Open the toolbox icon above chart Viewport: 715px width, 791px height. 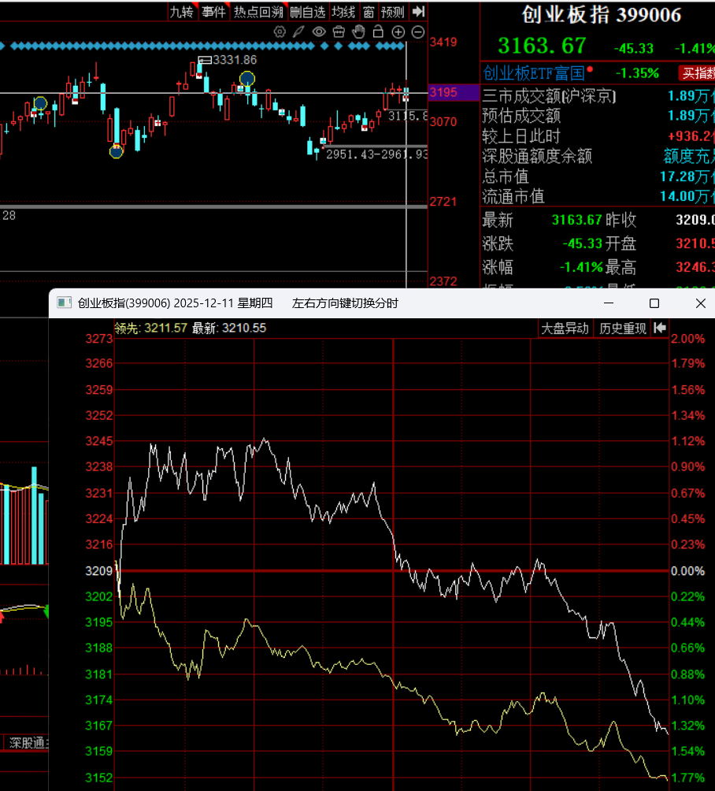point(339,32)
